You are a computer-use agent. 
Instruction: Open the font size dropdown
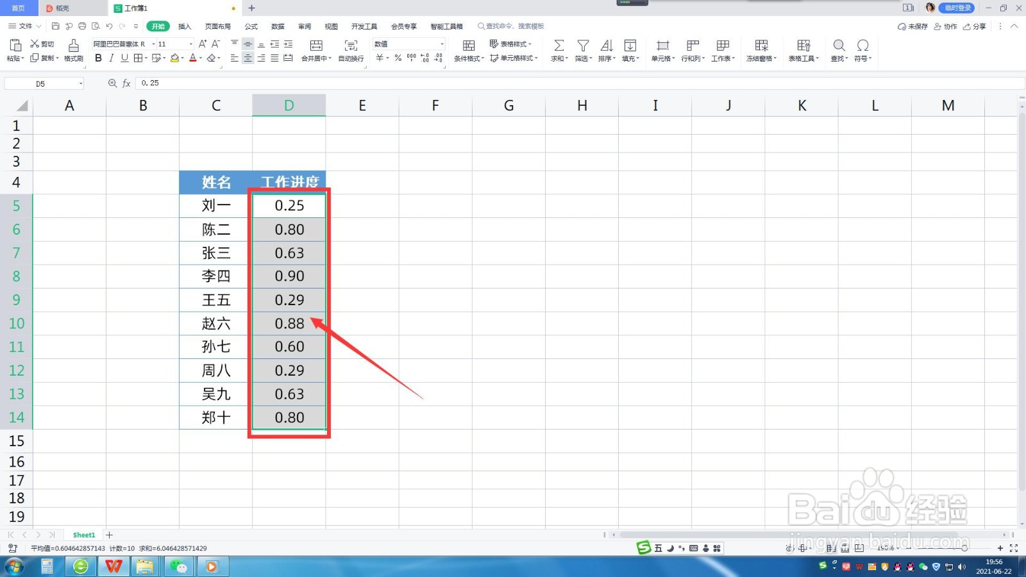[x=190, y=44]
